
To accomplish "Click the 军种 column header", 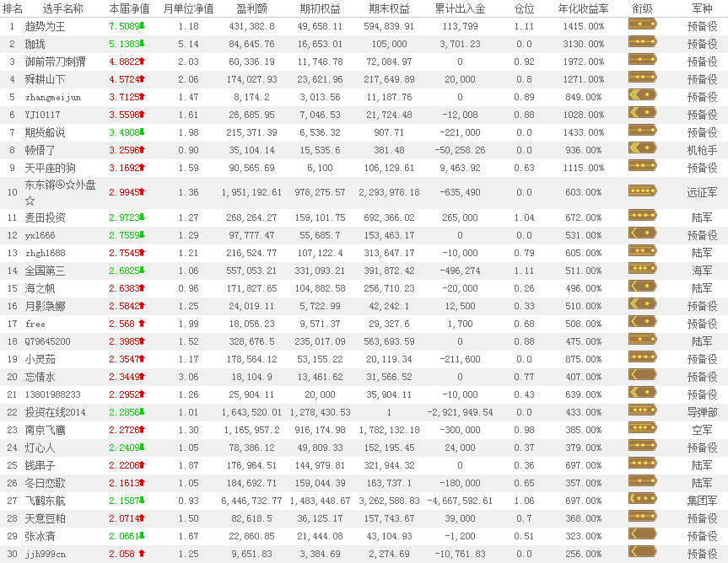I will (x=702, y=8).
